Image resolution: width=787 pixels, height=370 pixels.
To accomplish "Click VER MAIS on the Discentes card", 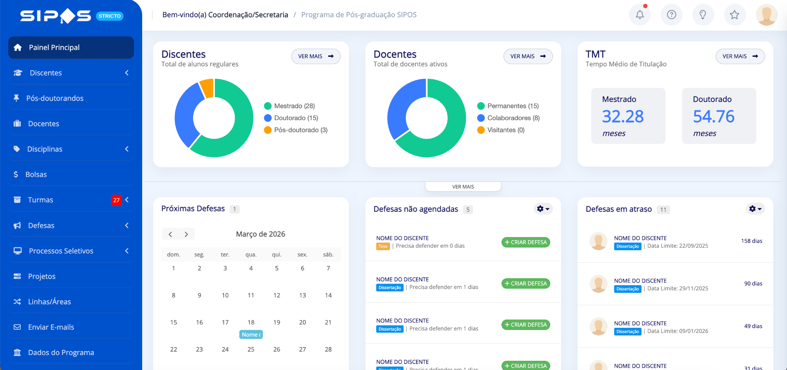I will click(316, 56).
